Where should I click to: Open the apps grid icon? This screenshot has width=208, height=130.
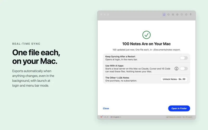click(x=173, y=15)
